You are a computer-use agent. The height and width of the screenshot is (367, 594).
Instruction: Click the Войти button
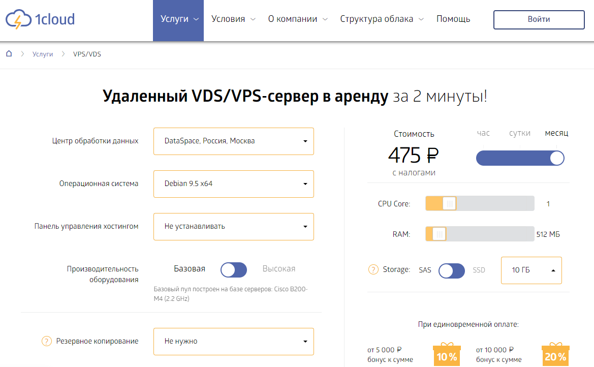pyautogui.click(x=539, y=19)
